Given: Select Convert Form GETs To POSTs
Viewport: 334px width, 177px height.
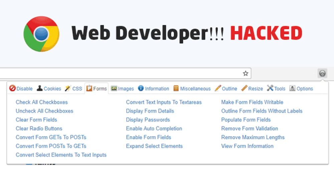Looking at the screenshot, I should tap(51, 137).
